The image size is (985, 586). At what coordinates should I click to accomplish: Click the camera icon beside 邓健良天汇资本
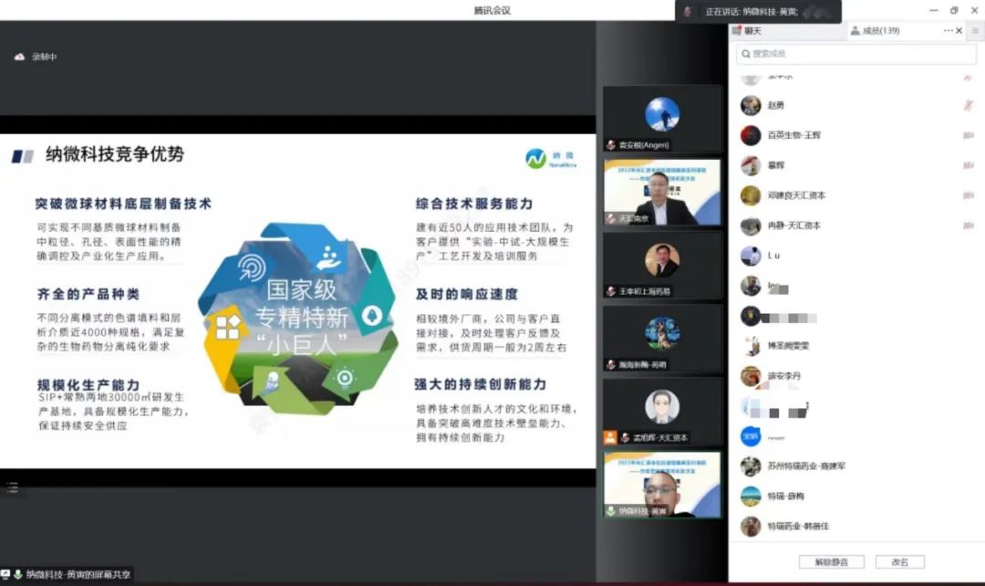click(968, 195)
